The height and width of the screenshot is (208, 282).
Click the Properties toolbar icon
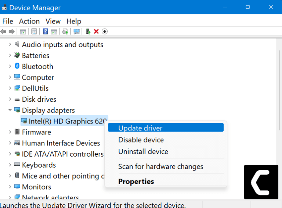[34, 32]
